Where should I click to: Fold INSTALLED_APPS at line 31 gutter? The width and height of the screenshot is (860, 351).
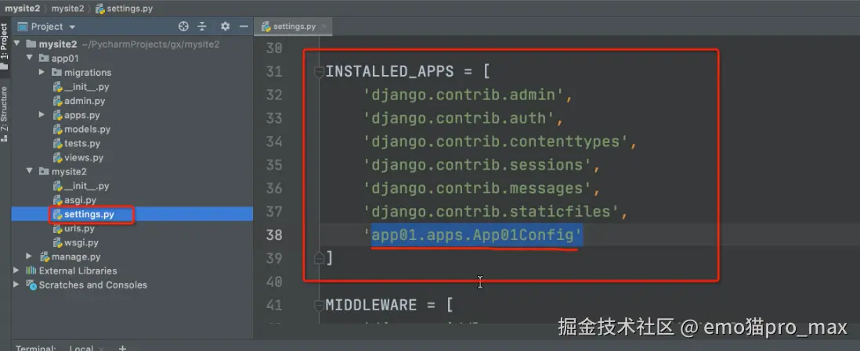click(319, 72)
